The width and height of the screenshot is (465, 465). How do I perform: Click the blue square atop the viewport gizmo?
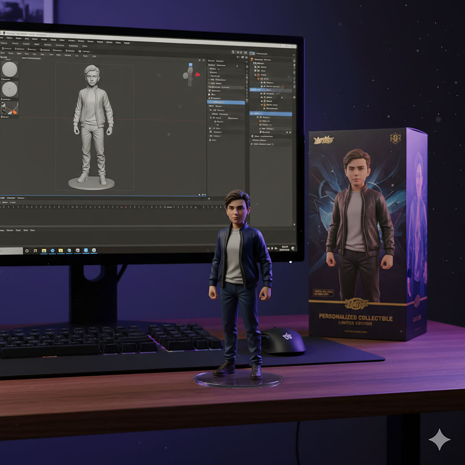tap(190, 65)
